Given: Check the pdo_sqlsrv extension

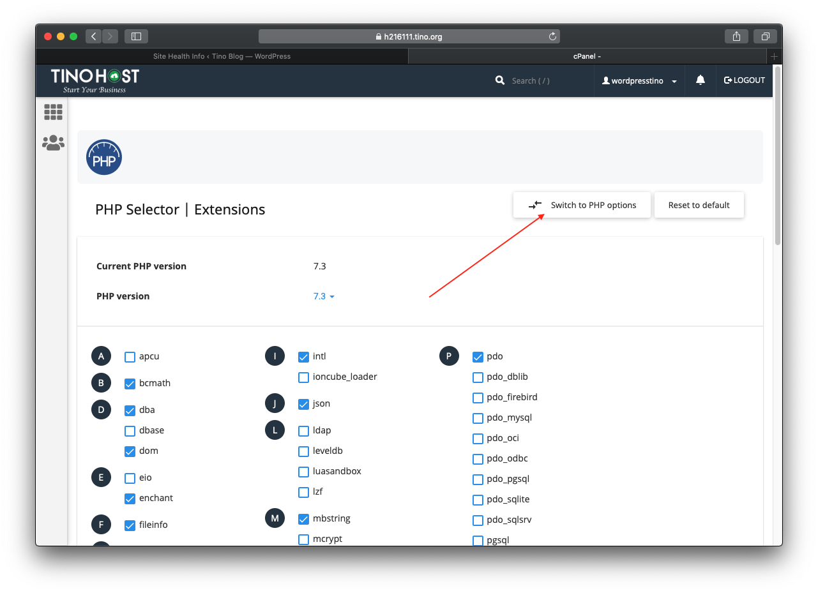Looking at the screenshot, I should point(478,520).
